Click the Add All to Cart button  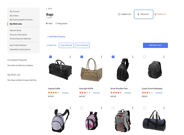tap(155, 45)
